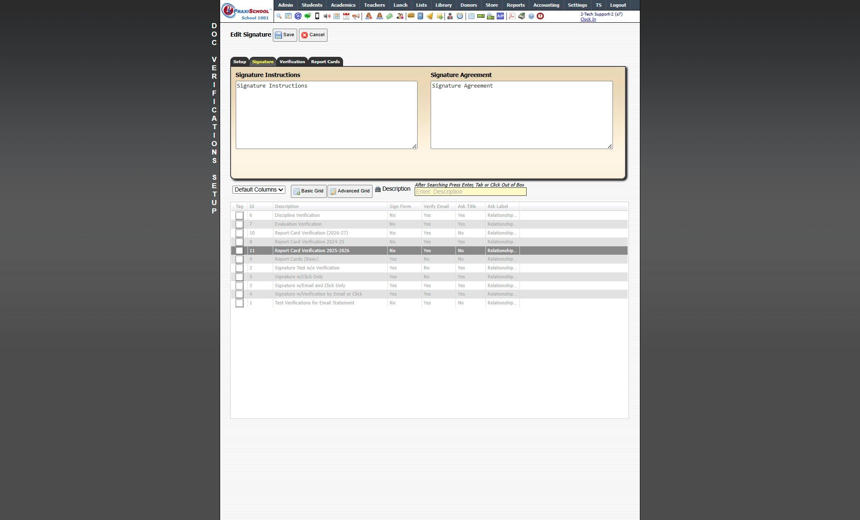The height and width of the screenshot is (520, 860).
Task: Switch to the Verification tab
Action: pos(292,62)
